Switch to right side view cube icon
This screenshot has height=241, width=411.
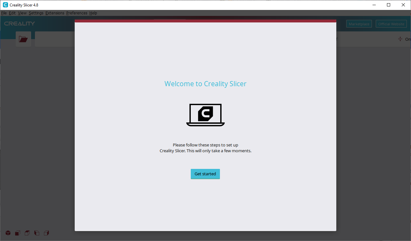[46, 233]
